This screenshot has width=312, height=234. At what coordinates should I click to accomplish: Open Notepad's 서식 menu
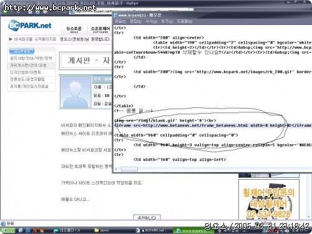151,21
